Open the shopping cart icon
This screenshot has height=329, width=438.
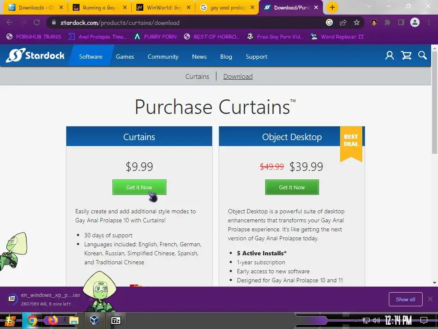(x=406, y=55)
